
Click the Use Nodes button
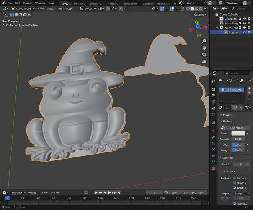235,128
